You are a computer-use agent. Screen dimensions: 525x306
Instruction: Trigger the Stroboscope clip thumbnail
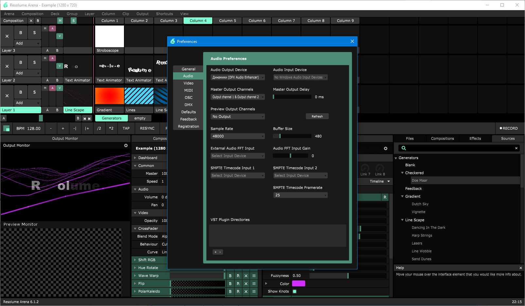pos(110,37)
